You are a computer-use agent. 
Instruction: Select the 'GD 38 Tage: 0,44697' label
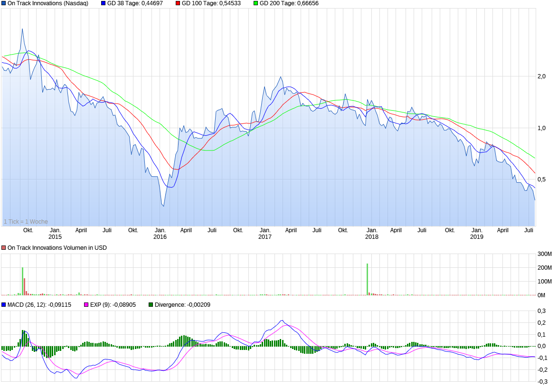(135, 3)
